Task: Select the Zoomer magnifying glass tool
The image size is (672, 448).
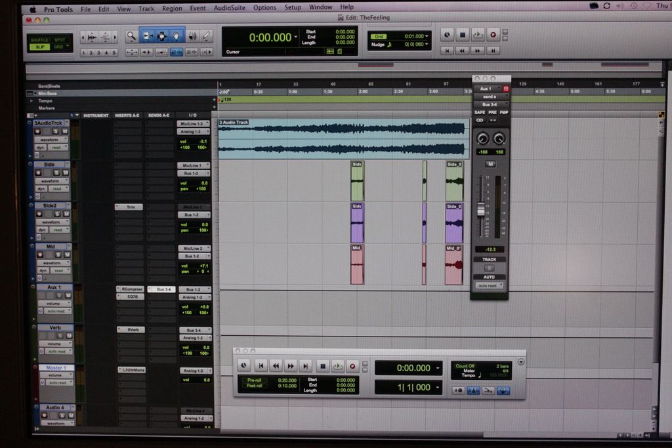Action: pos(131,37)
